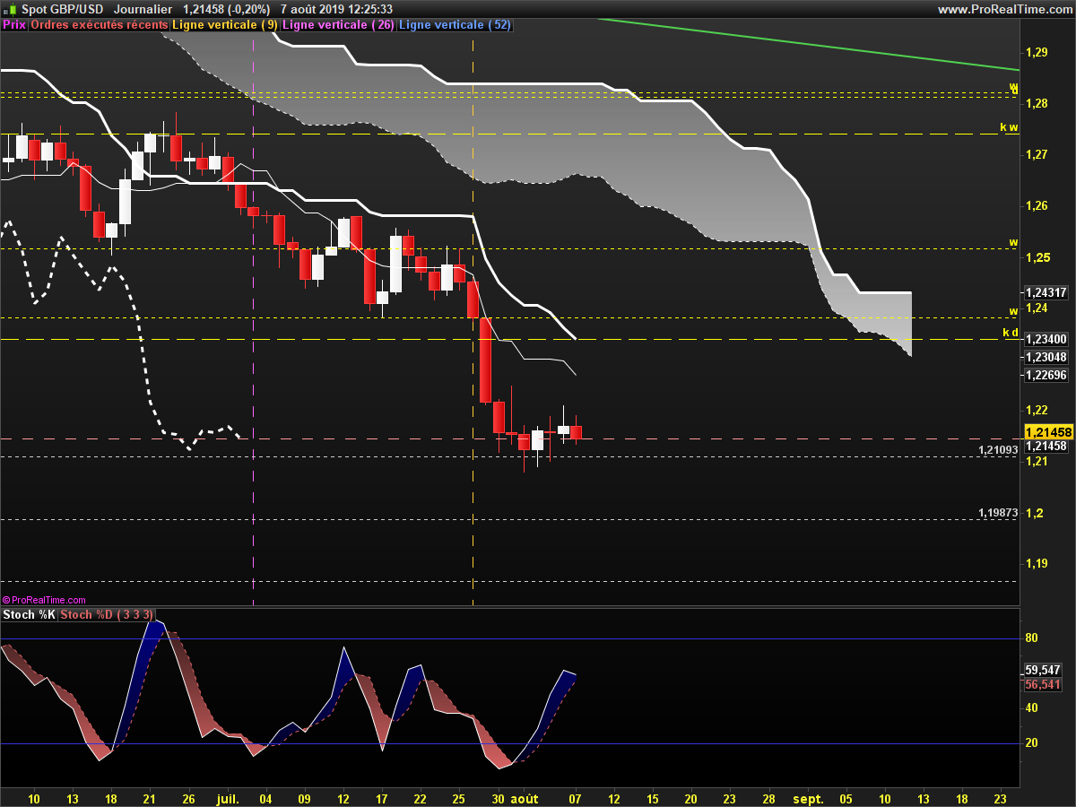The image size is (1076, 807).
Task: Click the www.ProRealTime.com link at top right
Action: click(x=1004, y=8)
